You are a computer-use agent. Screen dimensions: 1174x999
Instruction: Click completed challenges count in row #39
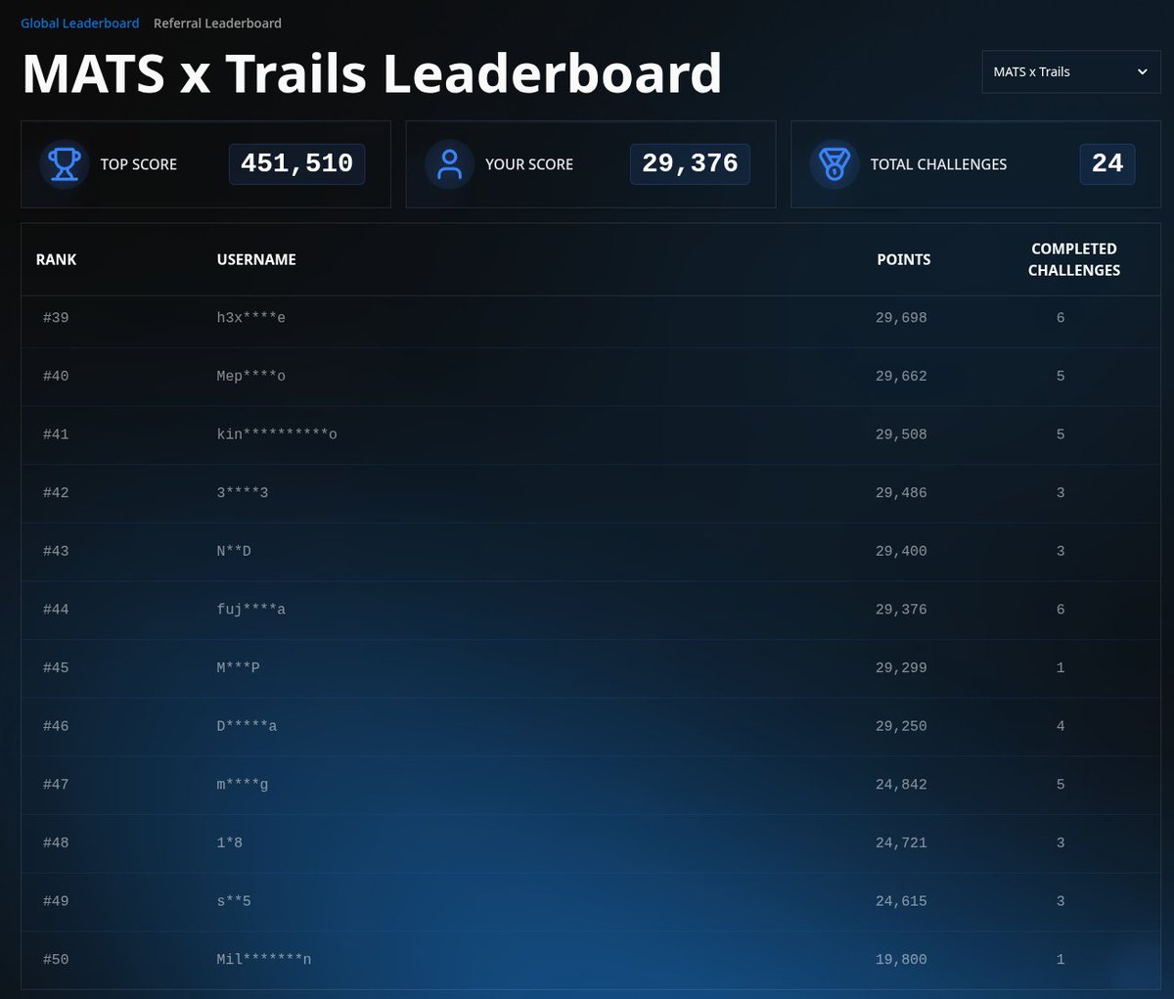click(x=1061, y=318)
